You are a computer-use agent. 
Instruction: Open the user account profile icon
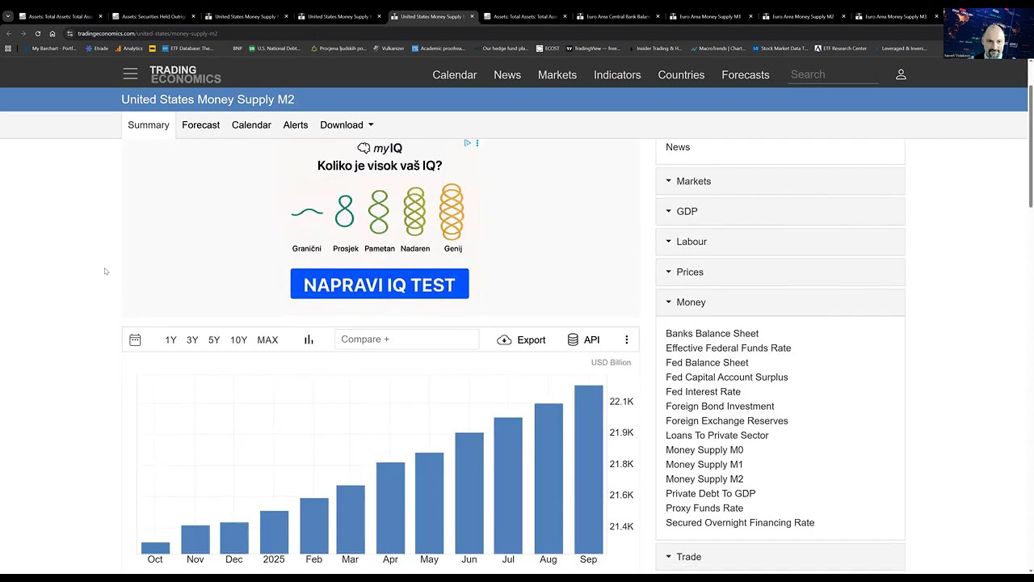[901, 74]
